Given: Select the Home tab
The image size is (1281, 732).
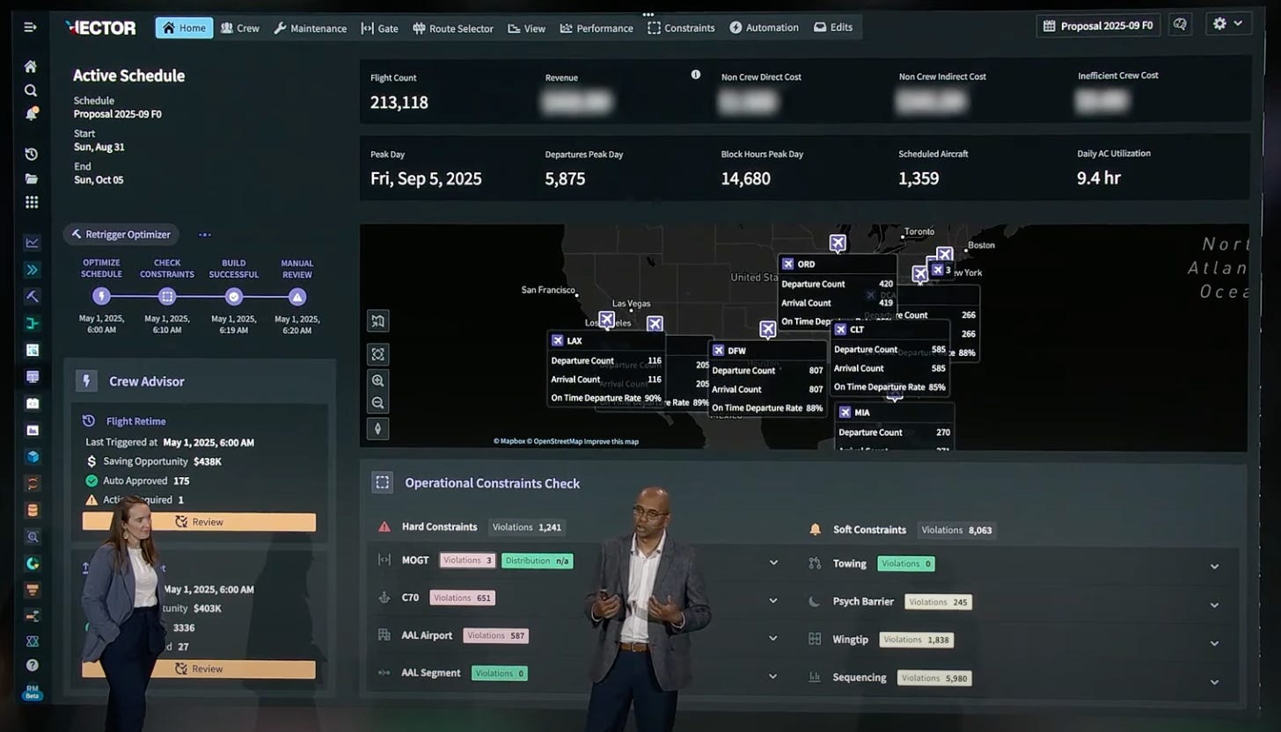Looking at the screenshot, I should click(184, 27).
